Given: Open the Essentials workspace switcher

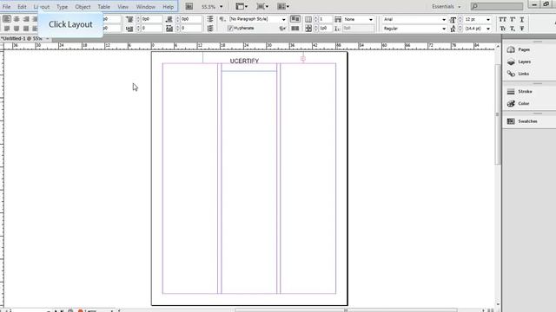Looking at the screenshot, I should pos(446,6).
